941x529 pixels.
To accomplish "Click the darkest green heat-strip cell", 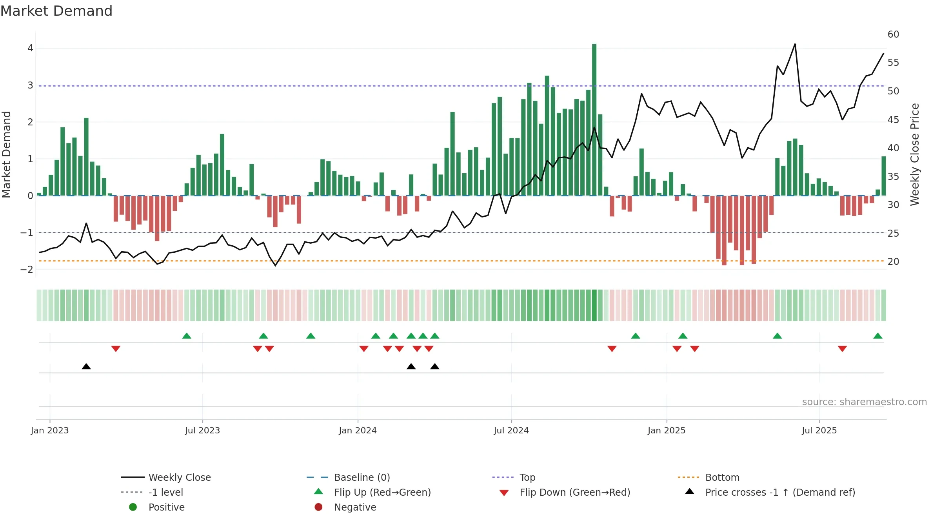I will 594,305.
